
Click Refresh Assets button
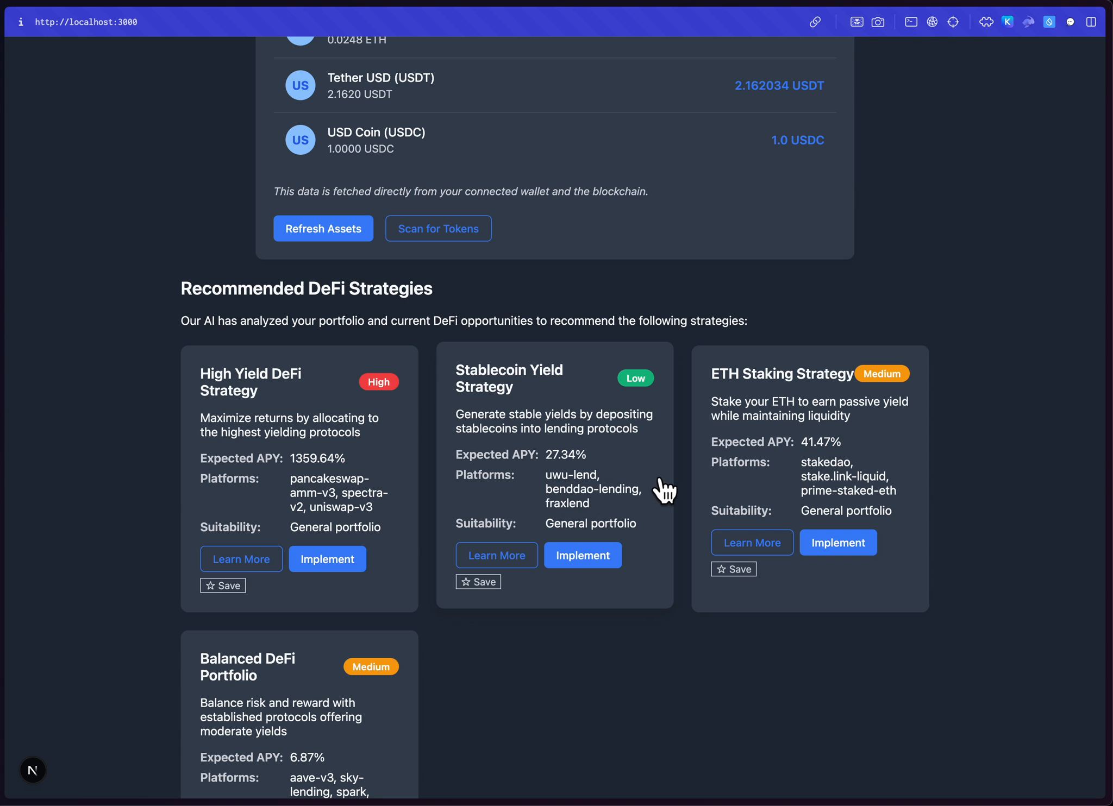(x=323, y=228)
